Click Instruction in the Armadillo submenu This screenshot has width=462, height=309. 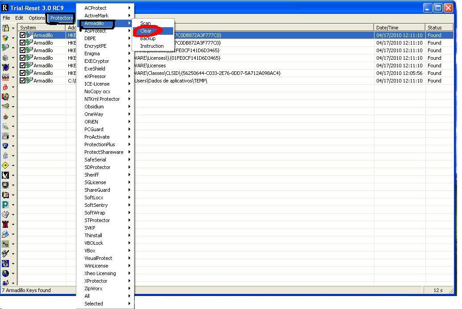152,46
